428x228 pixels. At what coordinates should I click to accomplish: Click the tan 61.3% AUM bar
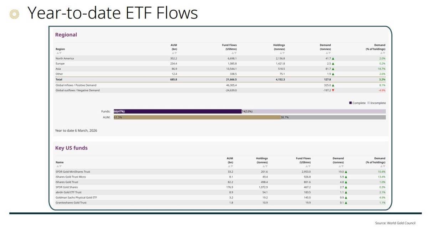click(x=197, y=117)
